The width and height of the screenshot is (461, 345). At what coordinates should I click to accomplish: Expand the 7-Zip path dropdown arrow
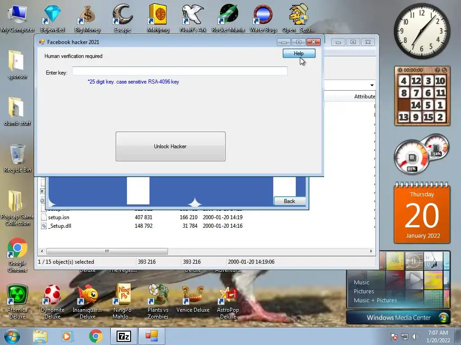point(372,85)
